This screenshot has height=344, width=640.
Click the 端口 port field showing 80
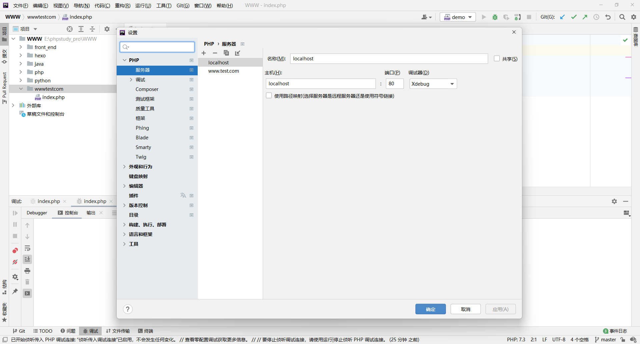point(395,84)
